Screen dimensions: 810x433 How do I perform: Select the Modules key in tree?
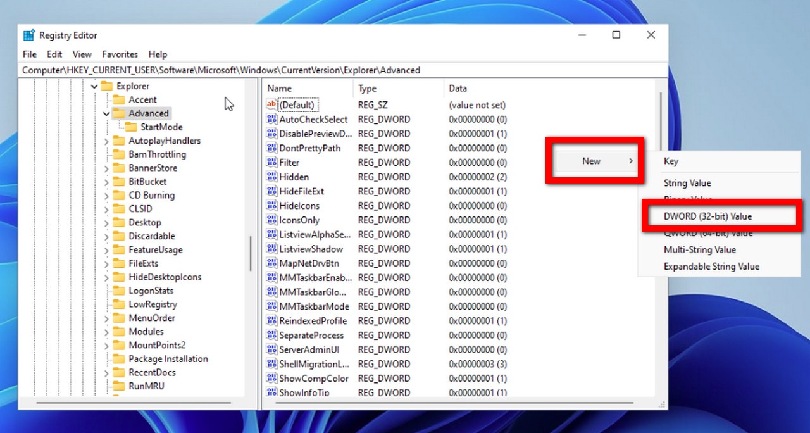tap(146, 332)
